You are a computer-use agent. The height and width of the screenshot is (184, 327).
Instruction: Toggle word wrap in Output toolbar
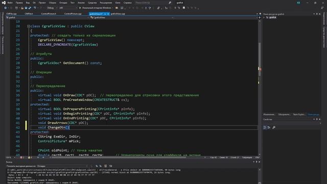[110, 166]
